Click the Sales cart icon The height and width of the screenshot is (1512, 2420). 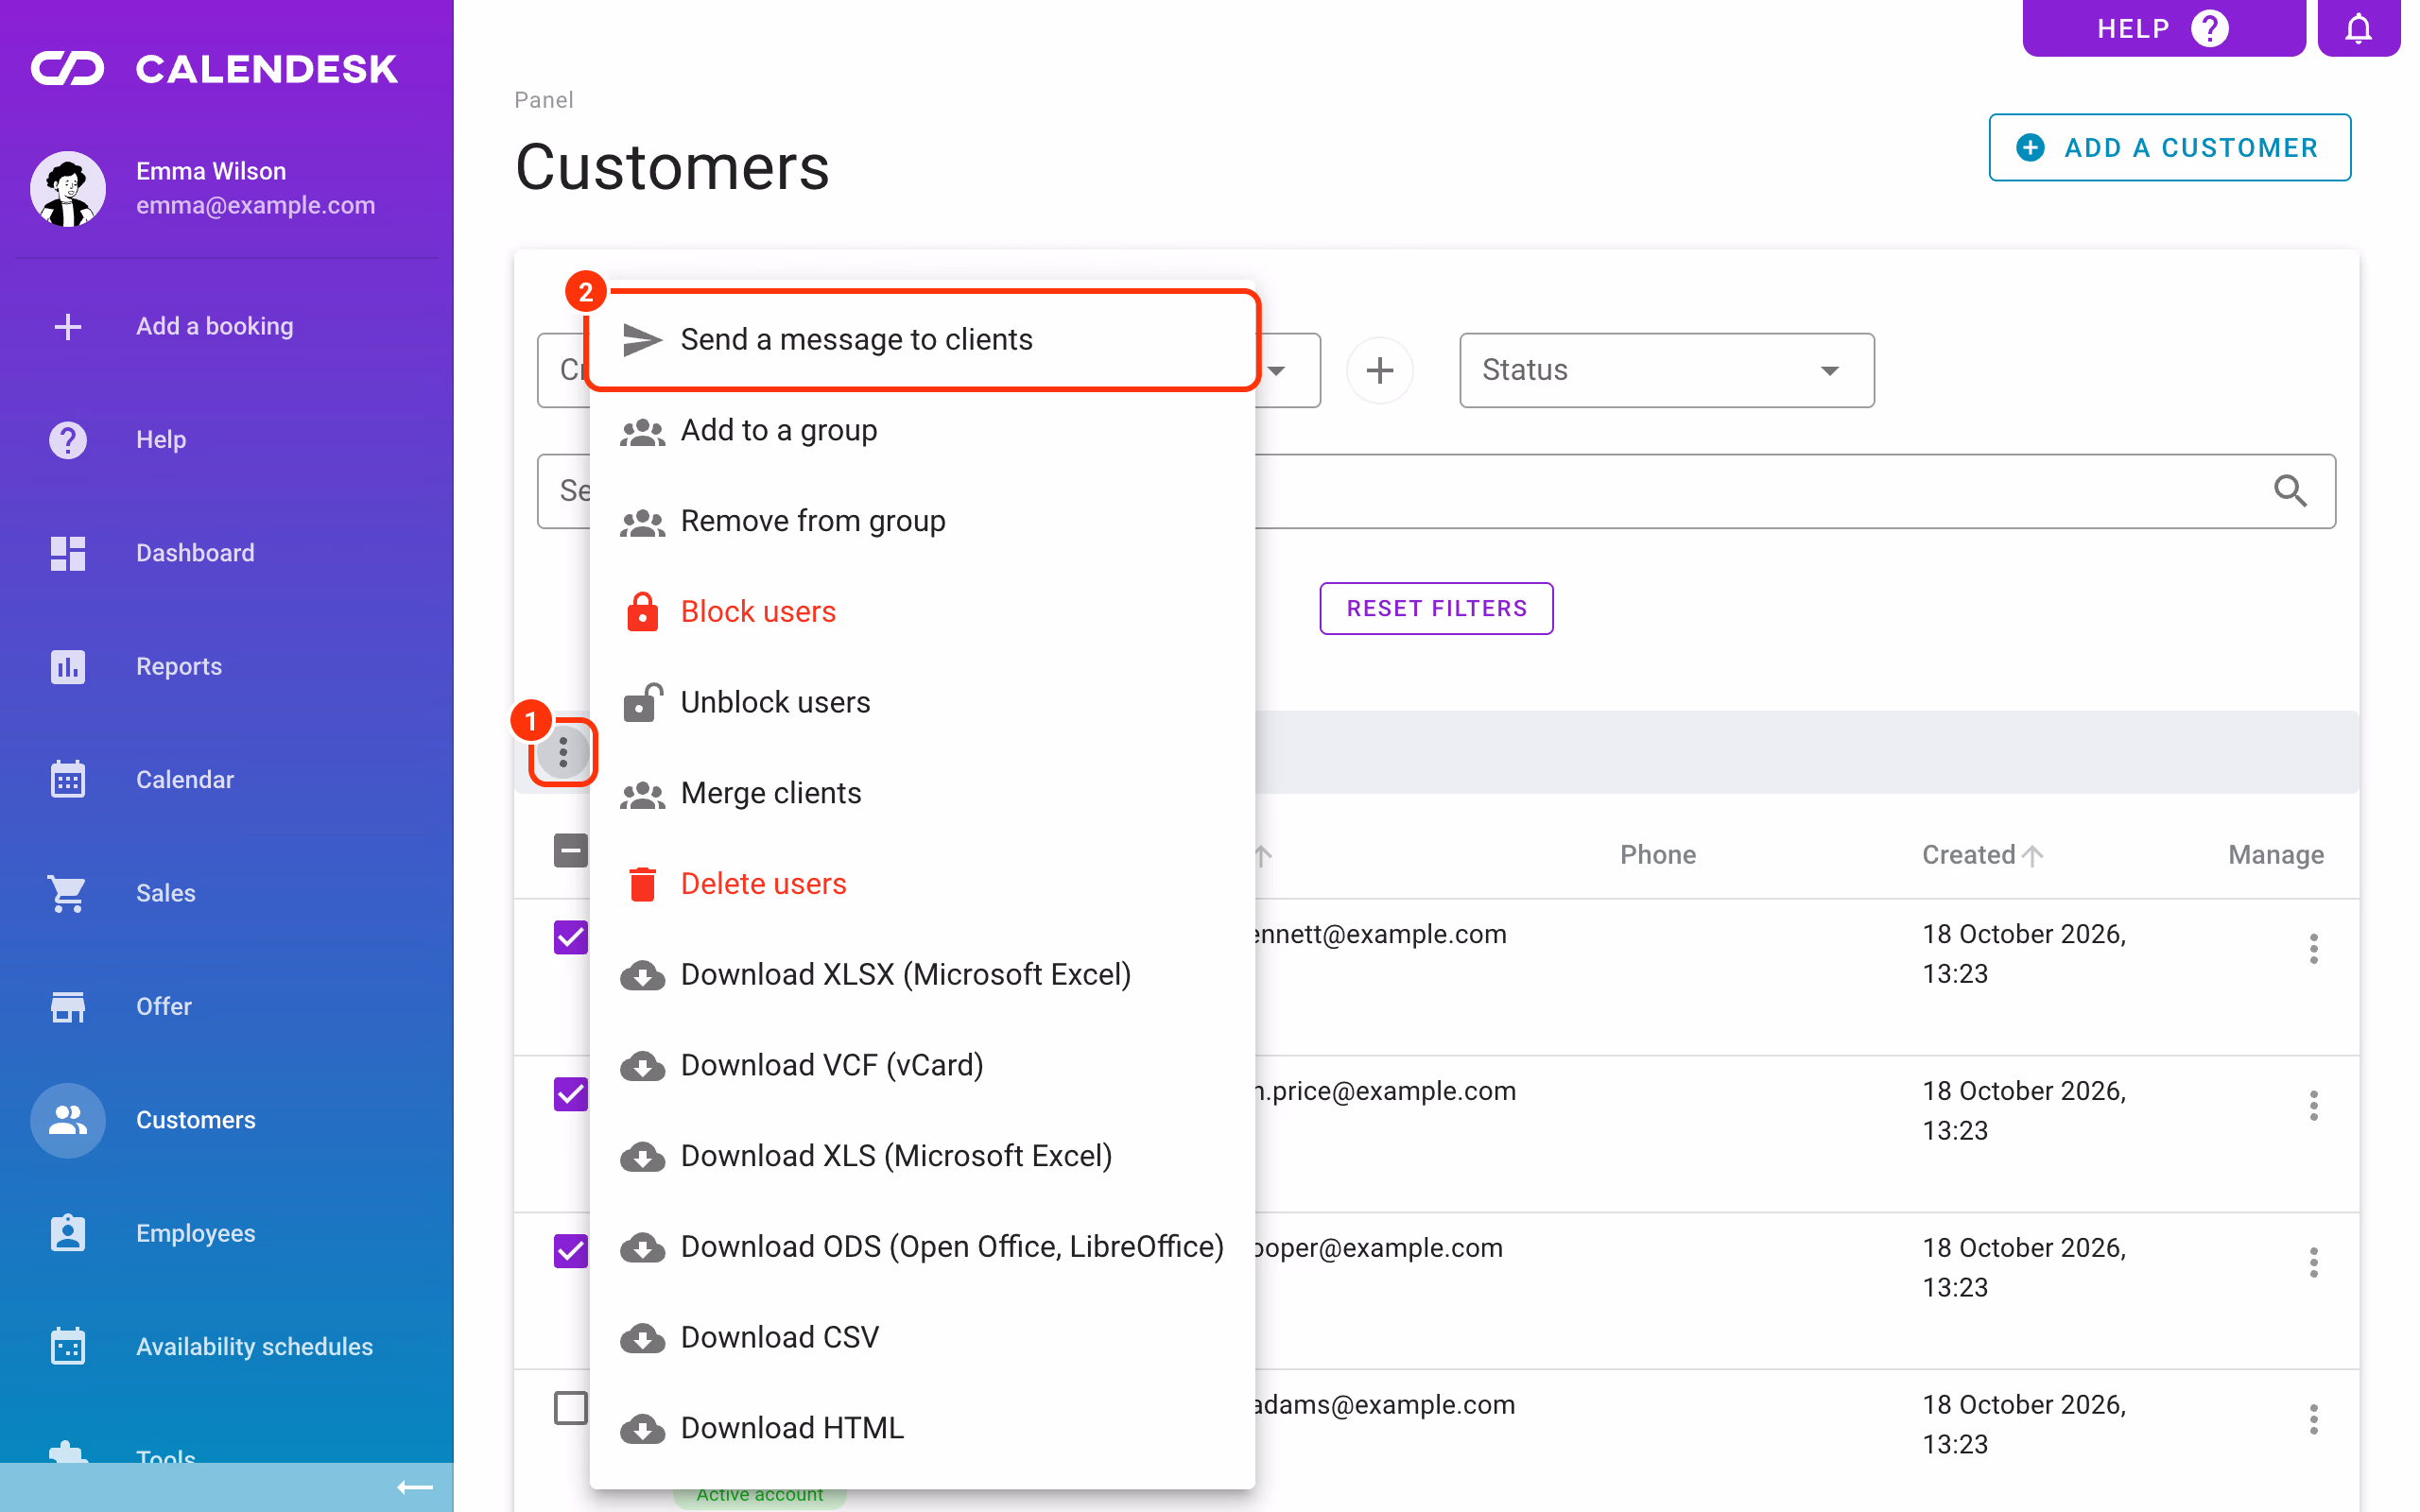68,893
